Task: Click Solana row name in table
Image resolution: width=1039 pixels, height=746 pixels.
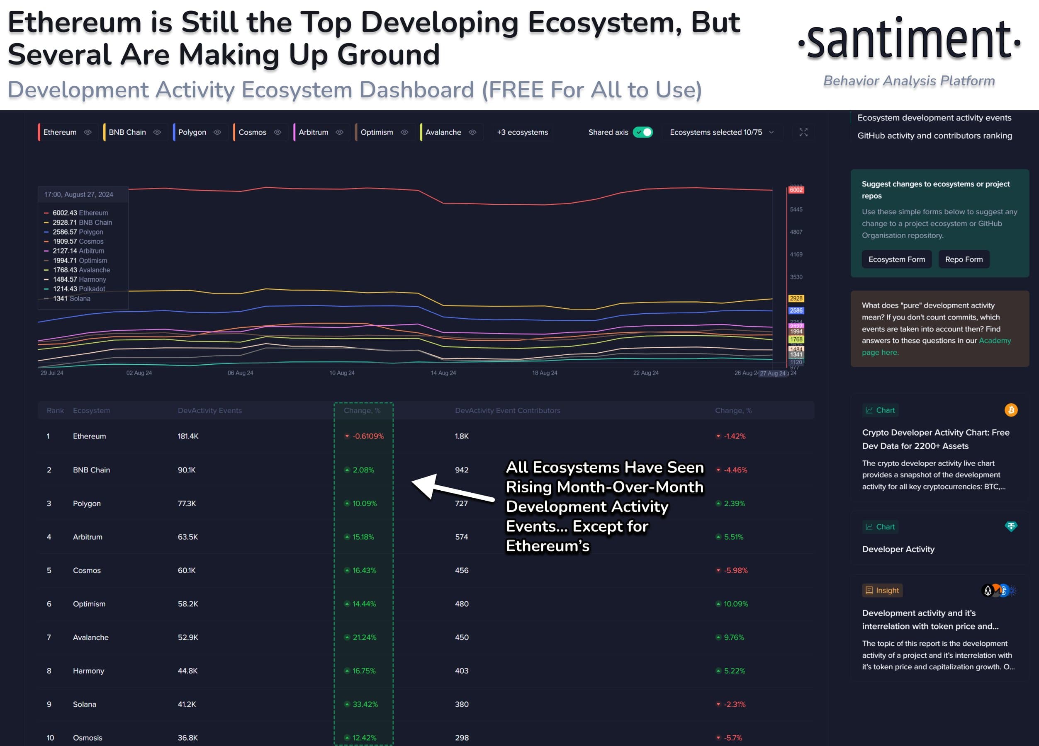Action: (x=84, y=704)
